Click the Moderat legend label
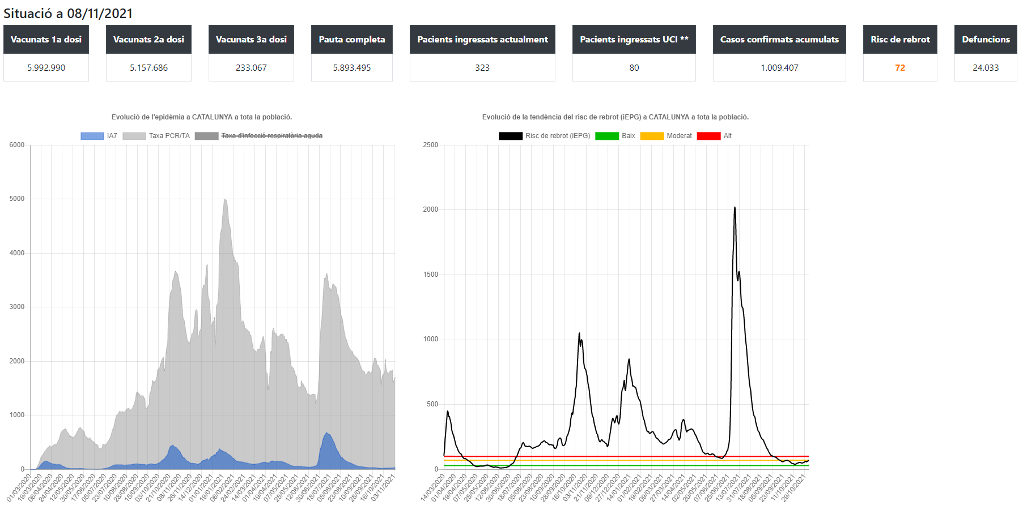This screenshot has height=510, width=1023. tap(679, 136)
